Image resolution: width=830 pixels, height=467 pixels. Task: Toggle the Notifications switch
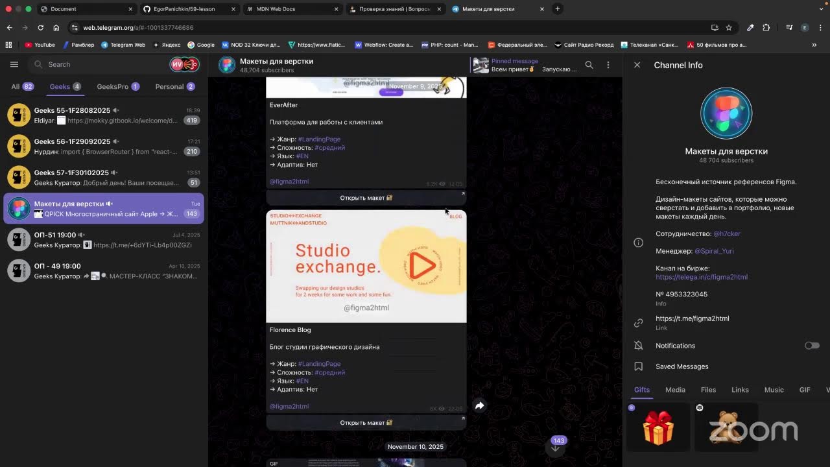[x=812, y=346]
